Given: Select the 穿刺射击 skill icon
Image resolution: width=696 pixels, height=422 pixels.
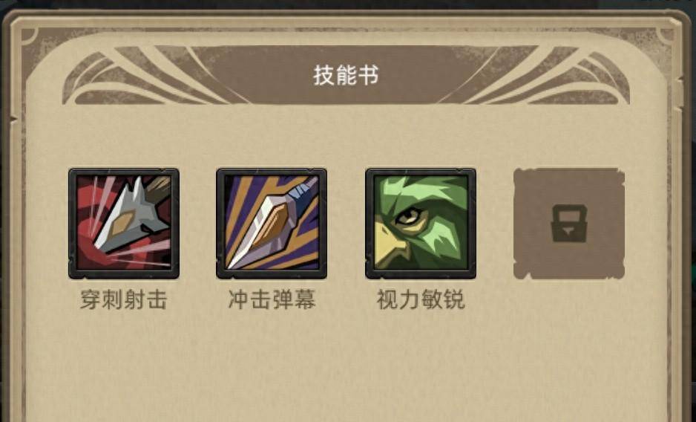Looking at the screenshot, I should coord(124,224).
